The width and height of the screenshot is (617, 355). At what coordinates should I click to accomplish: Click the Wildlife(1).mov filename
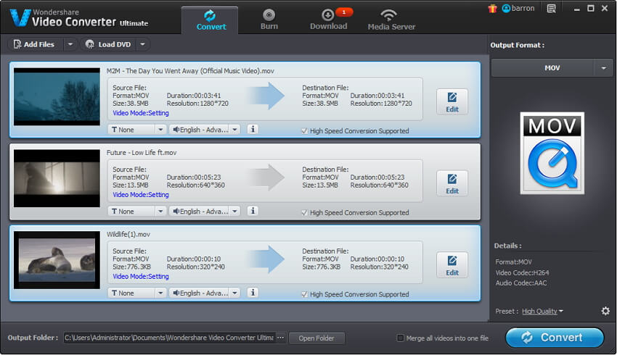128,234
